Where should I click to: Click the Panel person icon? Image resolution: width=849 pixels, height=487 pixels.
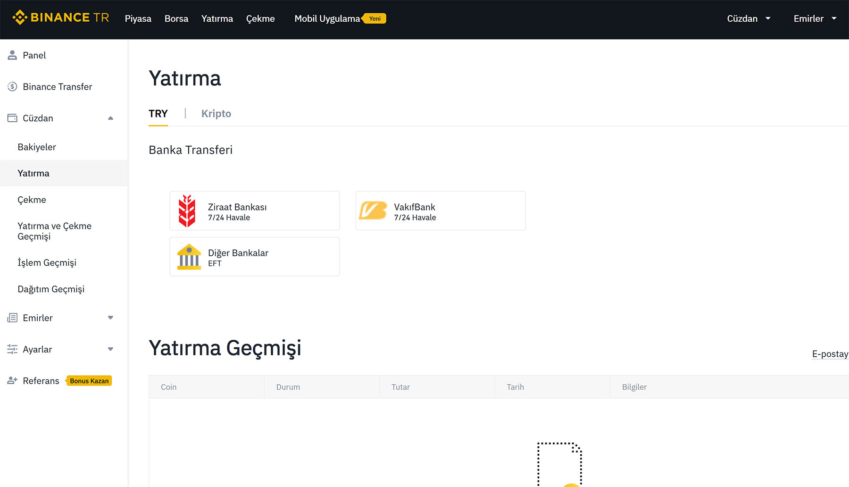click(x=12, y=55)
